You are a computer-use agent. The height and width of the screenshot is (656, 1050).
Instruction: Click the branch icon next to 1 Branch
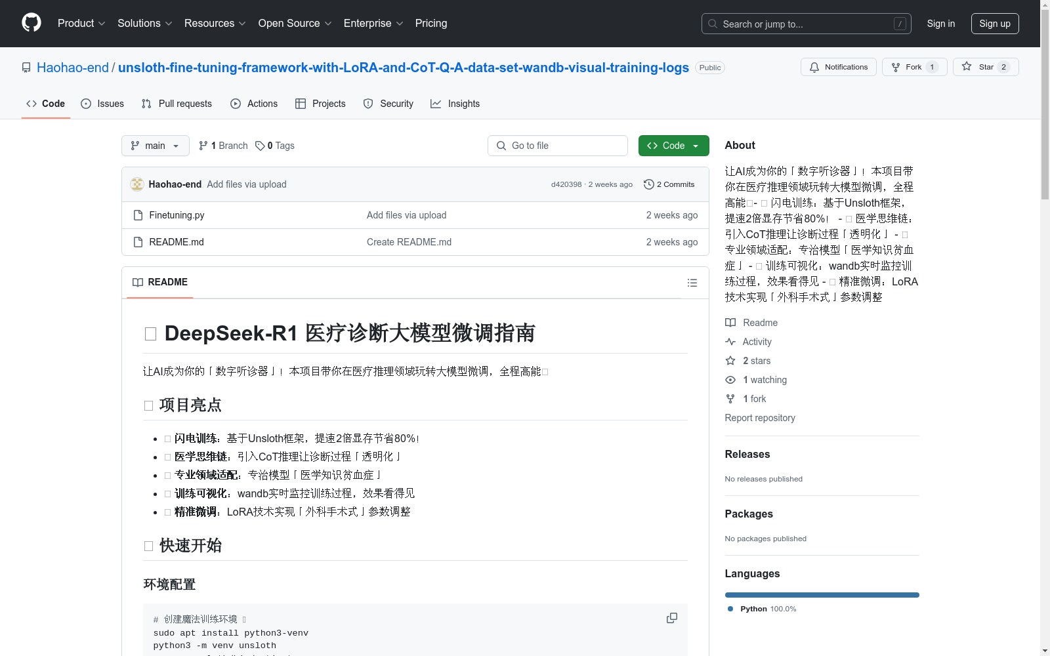203,146
